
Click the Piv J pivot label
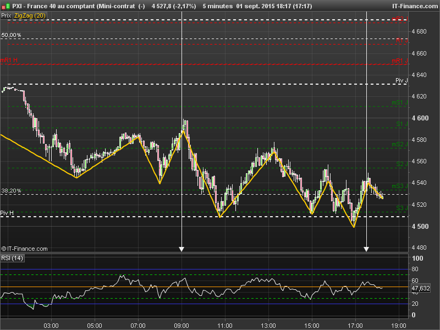point(402,80)
